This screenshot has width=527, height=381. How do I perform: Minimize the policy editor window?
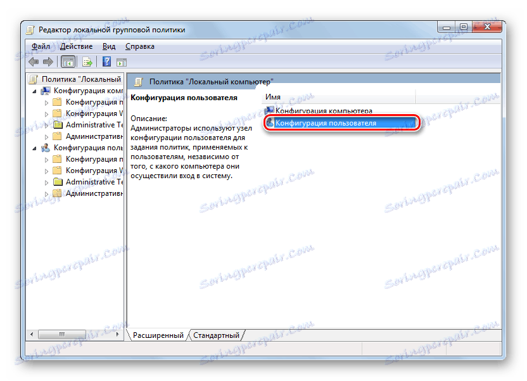point(447,27)
